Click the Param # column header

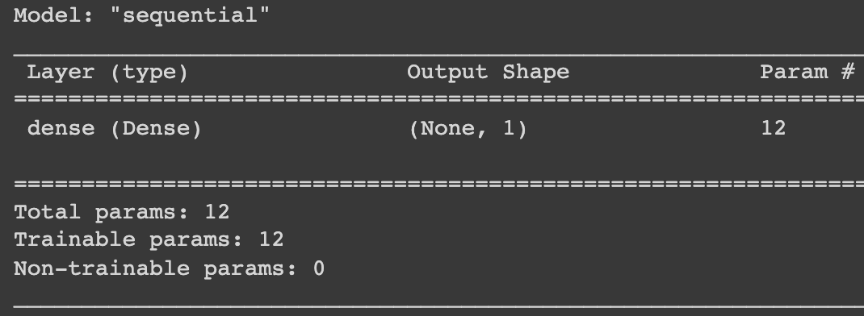point(807,72)
